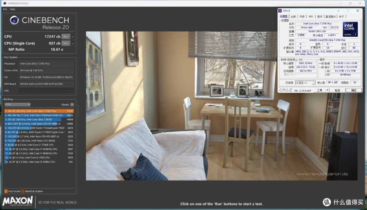Image resolution: width=367 pixels, height=210 pixels.
Task: Select ranking row Intel Core i5-3550 CPU
Action: (x=39, y=157)
